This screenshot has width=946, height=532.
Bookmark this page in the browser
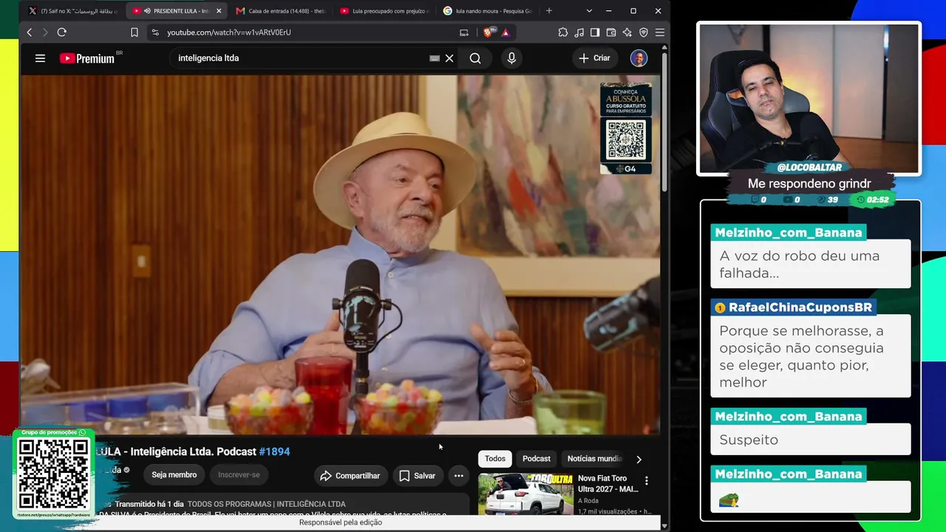point(135,33)
